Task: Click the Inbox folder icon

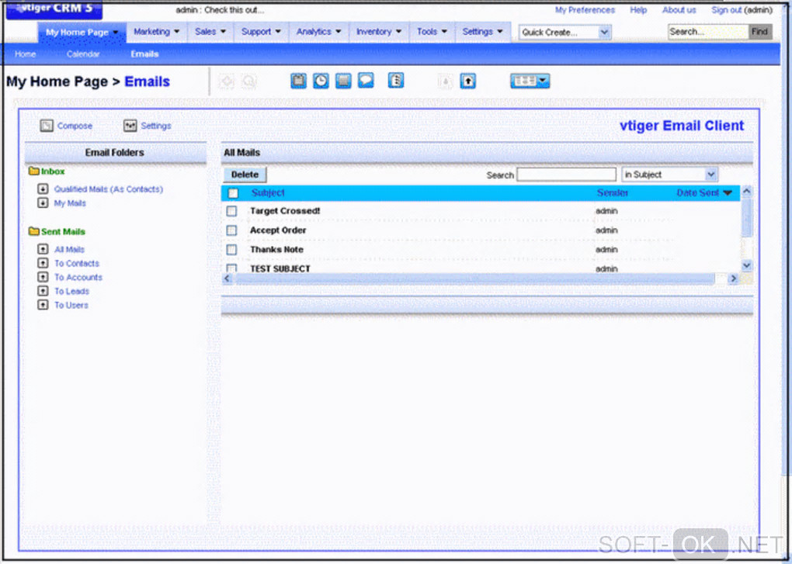Action: (34, 171)
